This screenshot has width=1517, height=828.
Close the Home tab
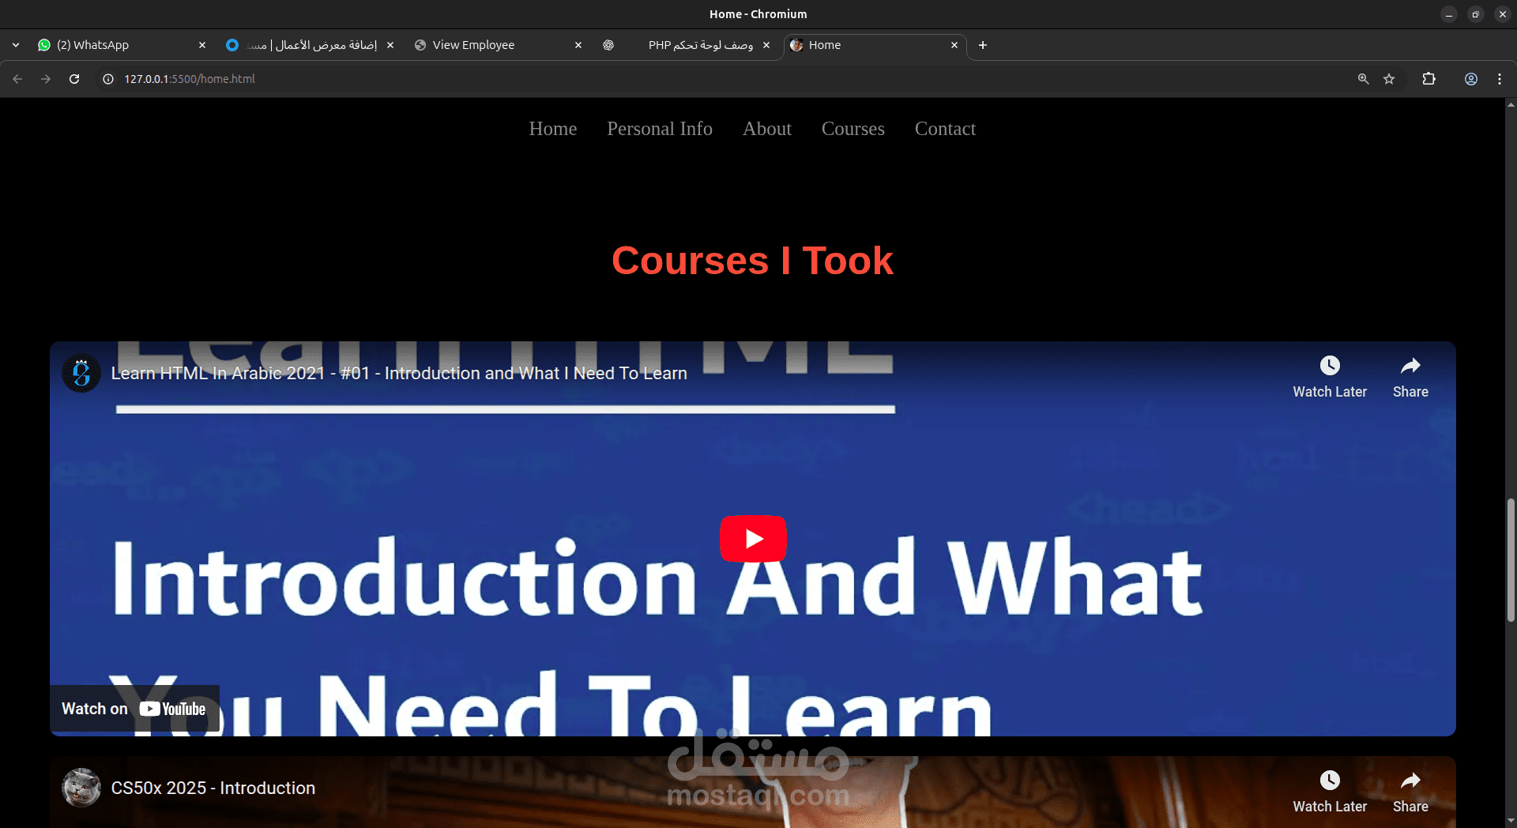point(954,45)
